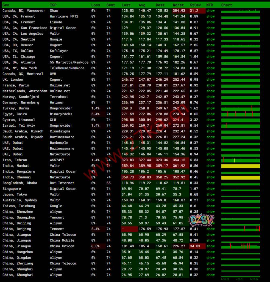Click the Jiangsu China Unicom latency chart

(x=240, y=246)
